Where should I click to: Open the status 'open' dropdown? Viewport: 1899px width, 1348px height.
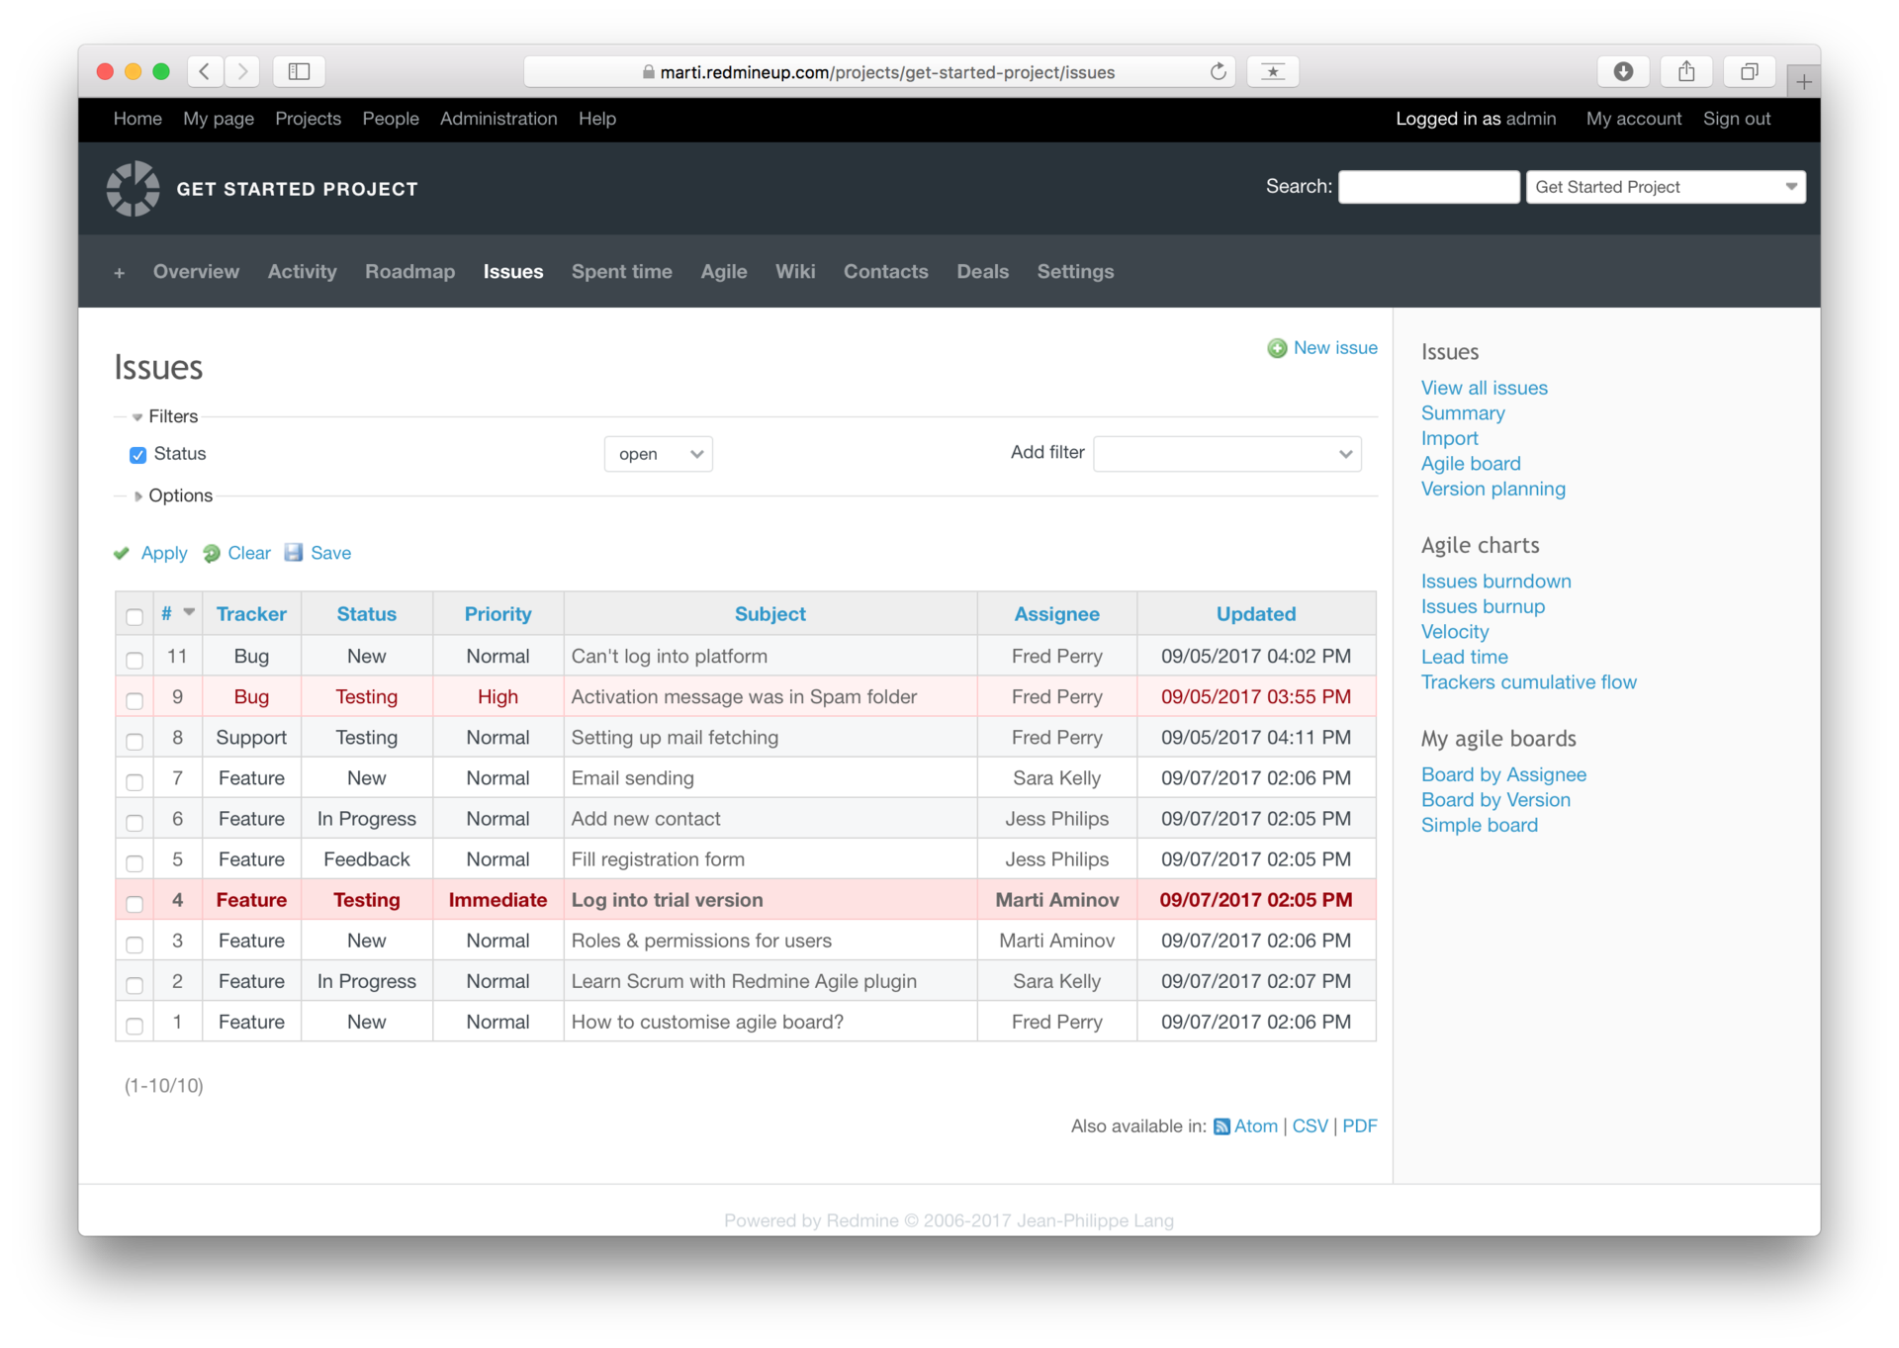click(659, 454)
